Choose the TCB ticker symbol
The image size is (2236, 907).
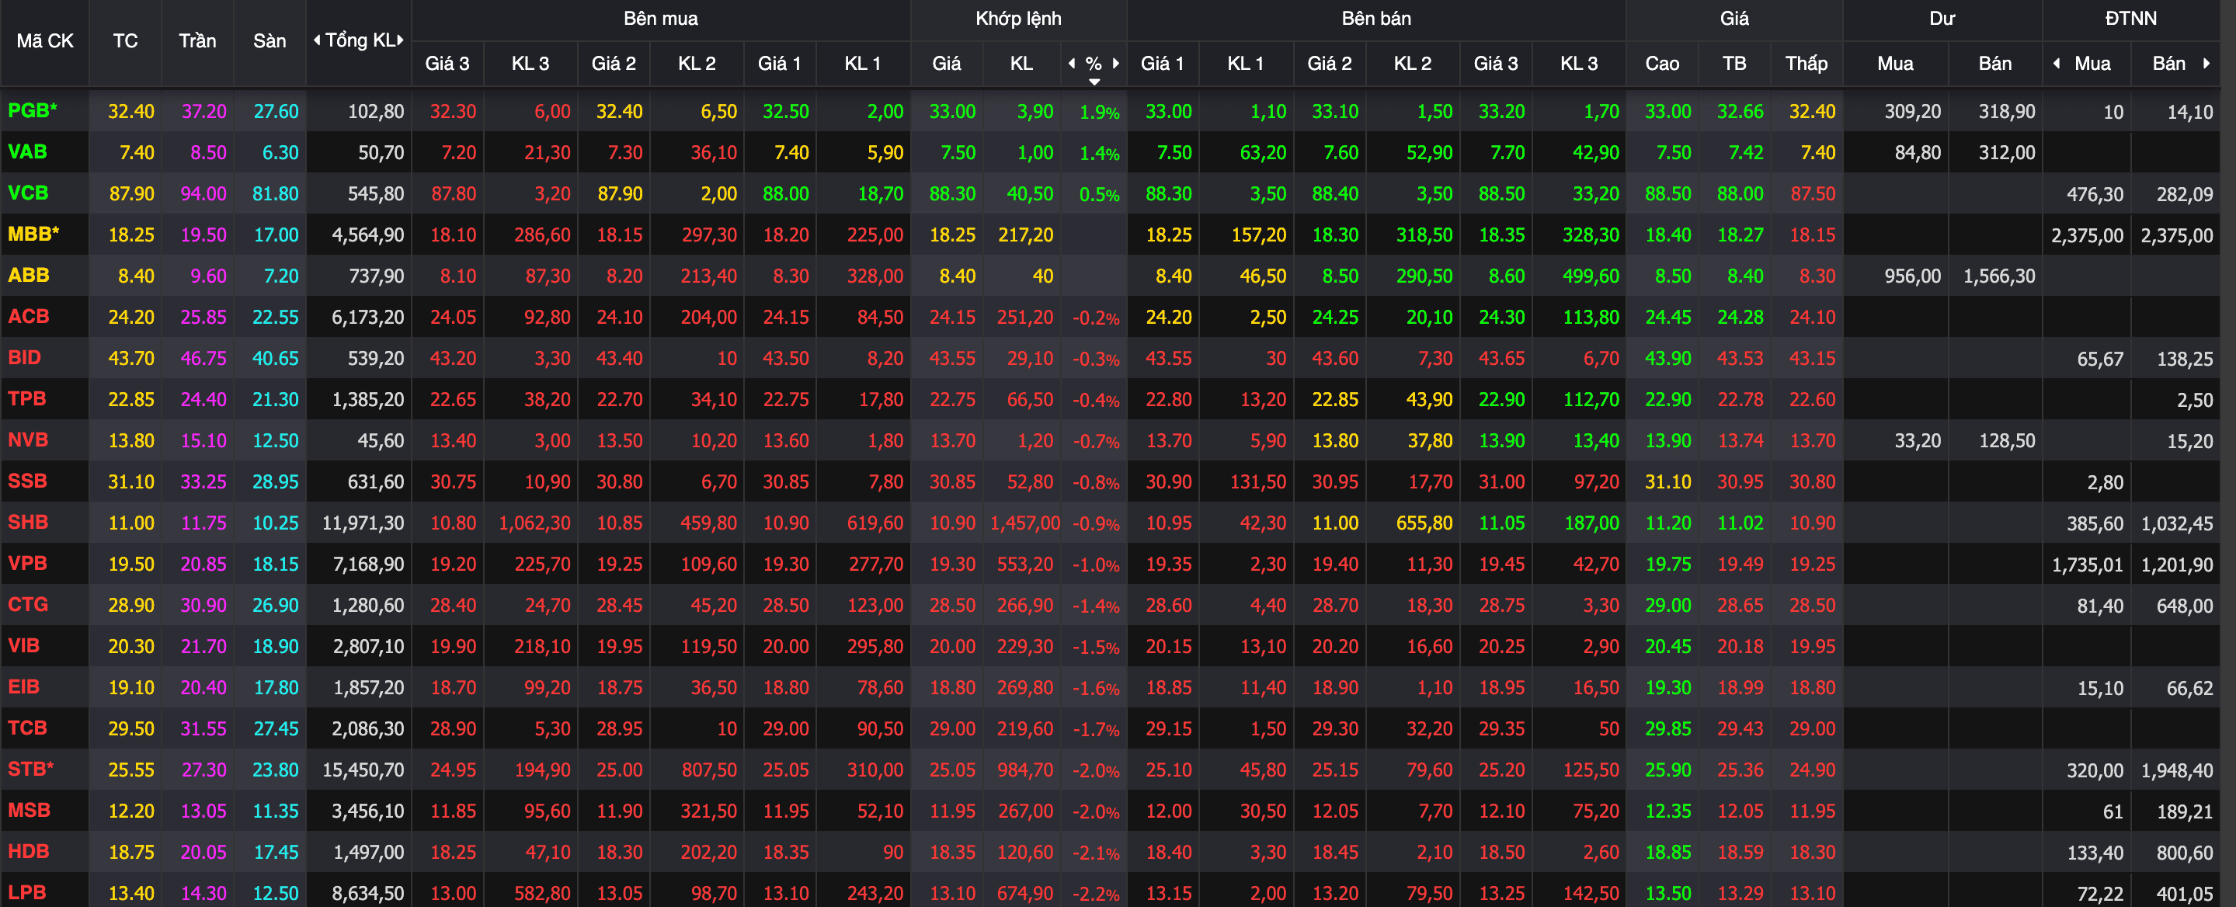point(27,728)
